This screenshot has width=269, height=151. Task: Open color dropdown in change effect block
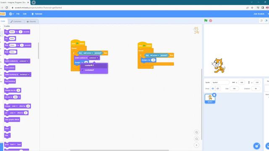15,106
